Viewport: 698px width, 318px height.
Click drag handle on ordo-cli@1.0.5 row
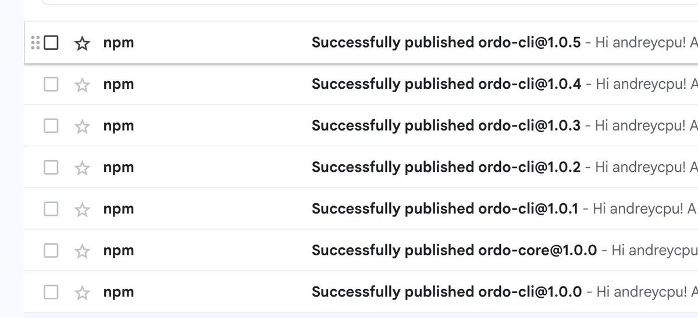point(35,42)
